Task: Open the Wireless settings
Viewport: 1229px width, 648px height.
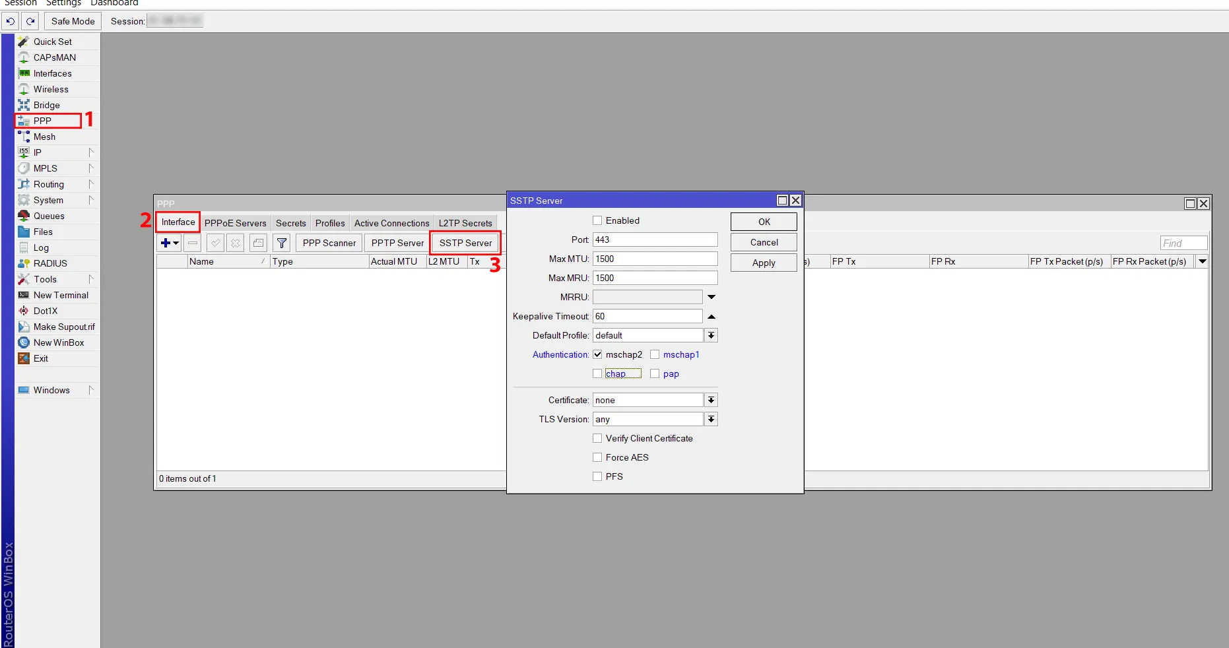Action: click(50, 89)
